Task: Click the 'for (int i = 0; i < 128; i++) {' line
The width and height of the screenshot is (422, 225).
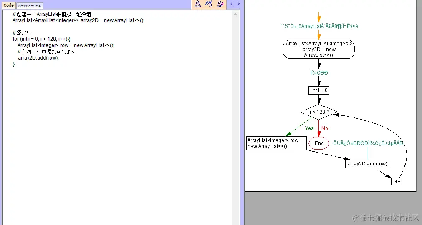Action: tap(41, 39)
